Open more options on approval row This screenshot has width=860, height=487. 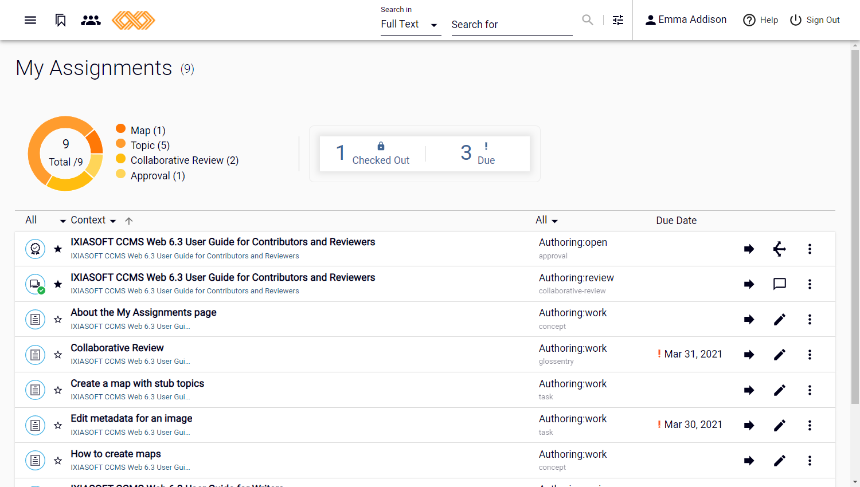810,249
